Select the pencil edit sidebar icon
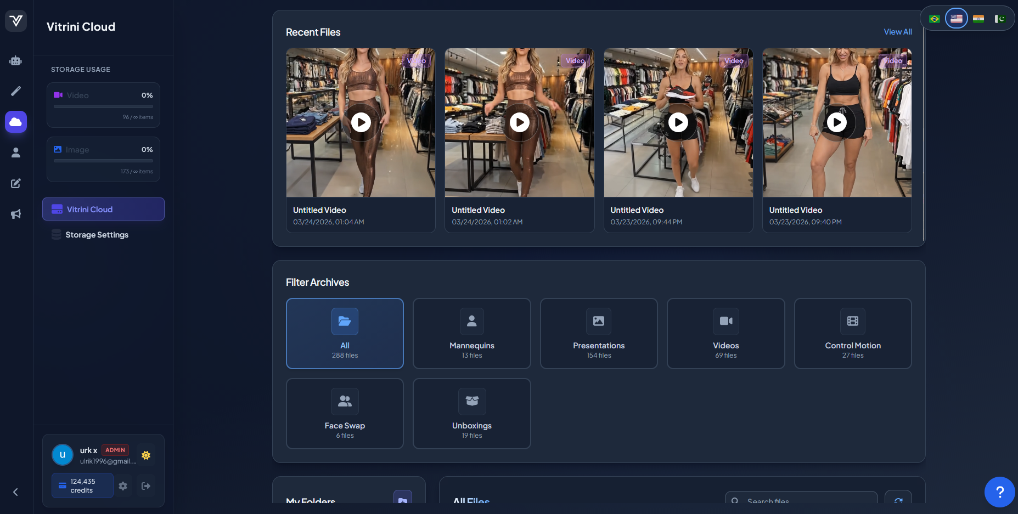1018x514 pixels. pos(16,91)
